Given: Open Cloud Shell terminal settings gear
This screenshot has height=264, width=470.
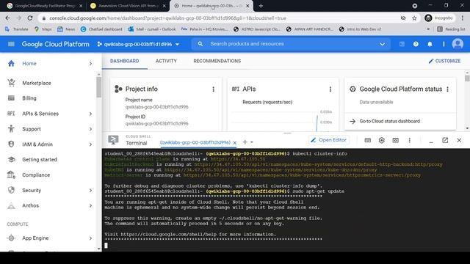Looking at the screenshot, I should pyautogui.click(x=382, y=140).
